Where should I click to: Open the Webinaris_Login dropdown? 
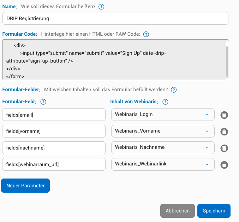click(163, 115)
